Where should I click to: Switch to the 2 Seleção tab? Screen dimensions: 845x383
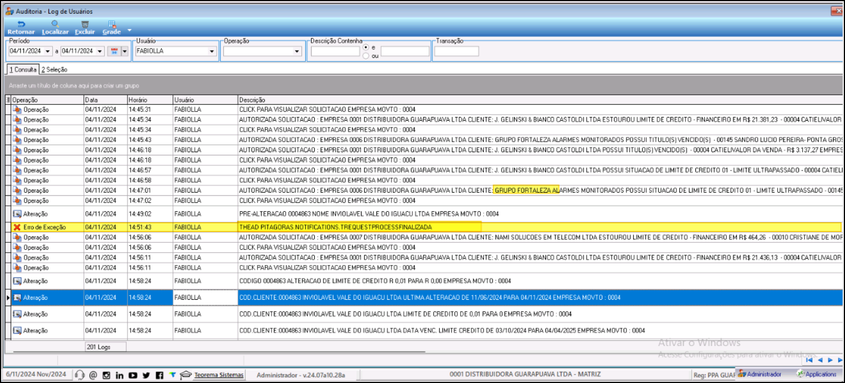54,70
